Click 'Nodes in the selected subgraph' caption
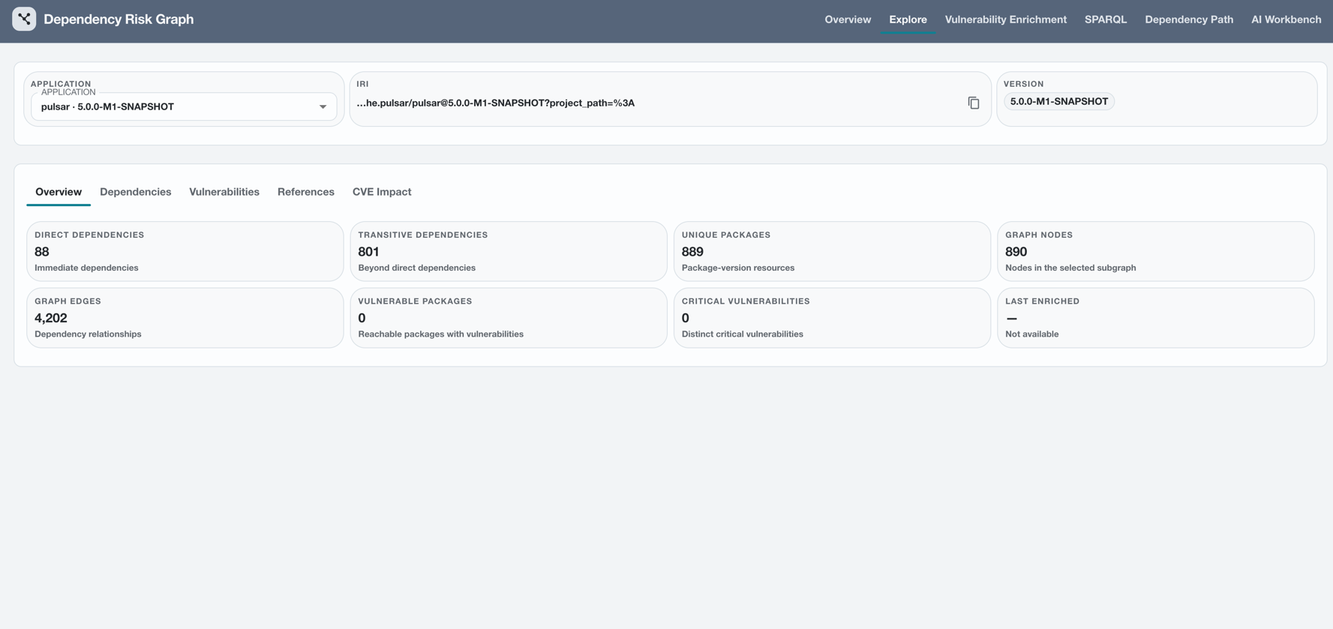The image size is (1333, 629). 1070,268
